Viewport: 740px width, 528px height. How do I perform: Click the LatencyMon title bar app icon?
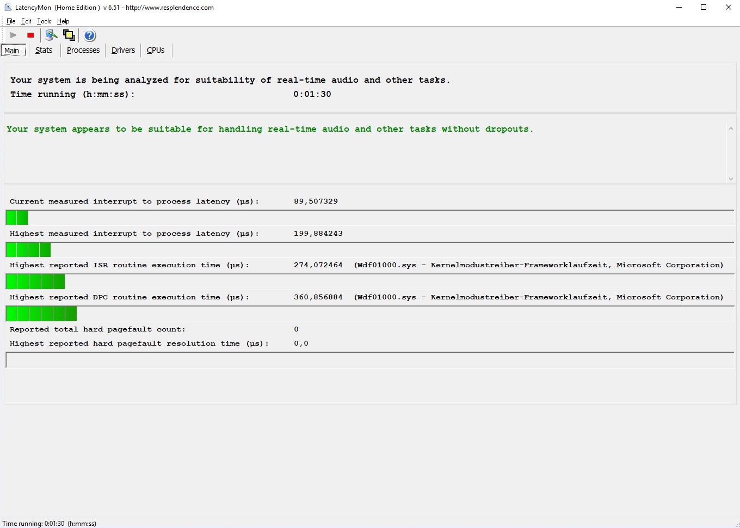8,8
